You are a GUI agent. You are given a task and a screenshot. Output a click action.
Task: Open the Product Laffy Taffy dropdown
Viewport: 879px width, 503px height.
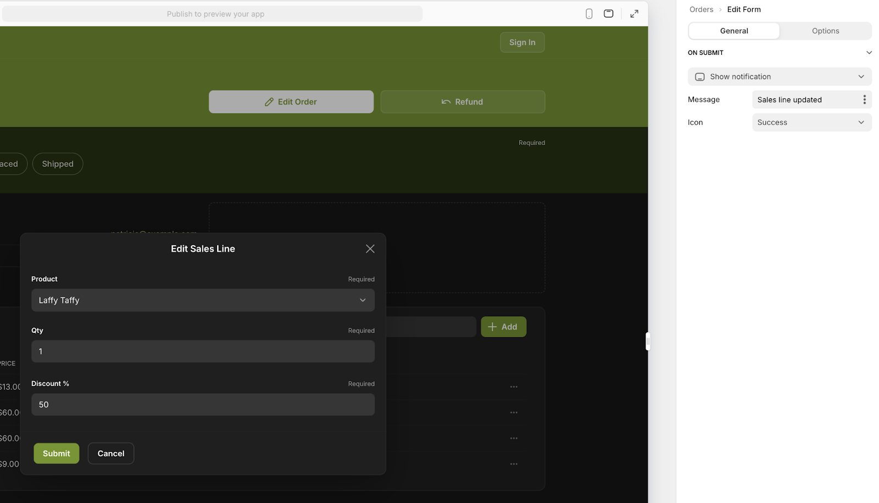click(x=203, y=300)
